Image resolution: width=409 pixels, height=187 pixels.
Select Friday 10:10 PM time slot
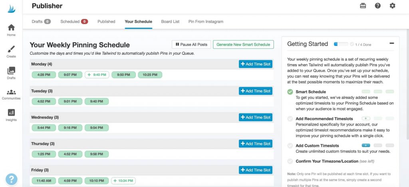tap(97, 181)
